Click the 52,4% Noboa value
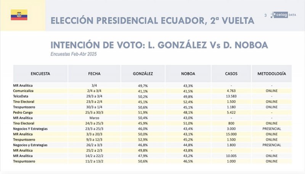The width and height of the screenshot is (305, 174). point(188,101)
